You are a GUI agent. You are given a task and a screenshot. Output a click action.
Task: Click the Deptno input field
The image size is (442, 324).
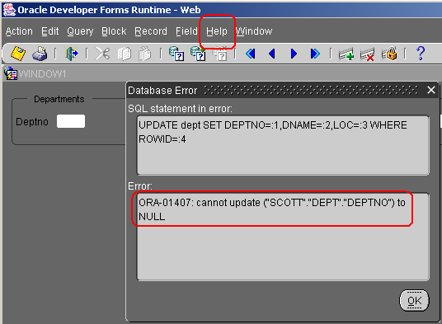[x=71, y=121]
